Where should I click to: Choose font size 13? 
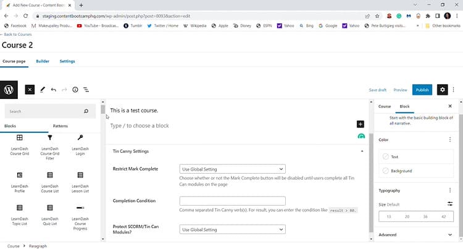click(x=388, y=216)
